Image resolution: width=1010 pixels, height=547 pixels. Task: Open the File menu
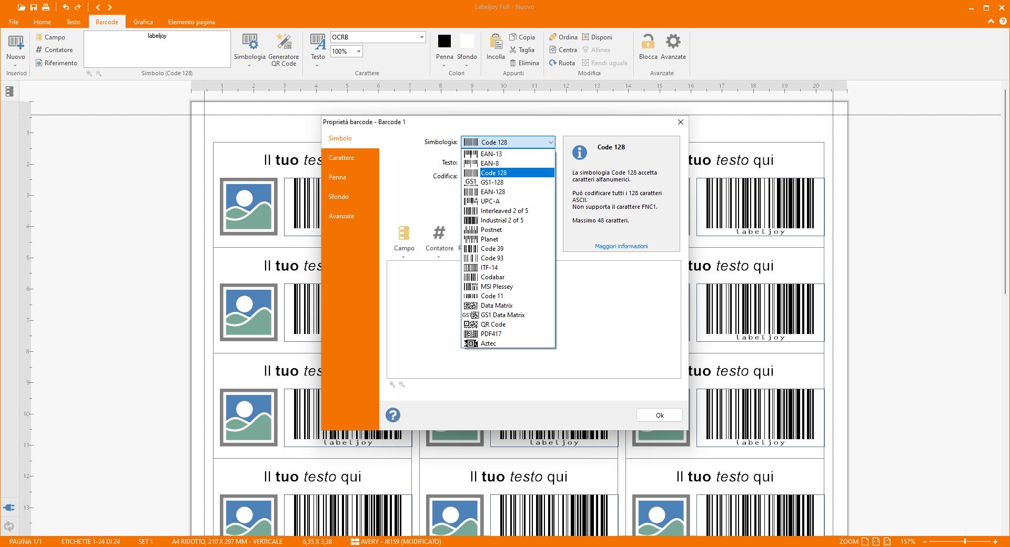click(14, 22)
